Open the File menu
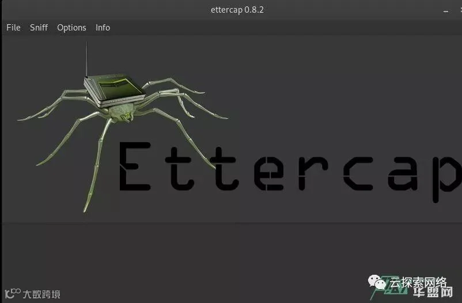This screenshot has width=462, height=303. (x=14, y=28)
